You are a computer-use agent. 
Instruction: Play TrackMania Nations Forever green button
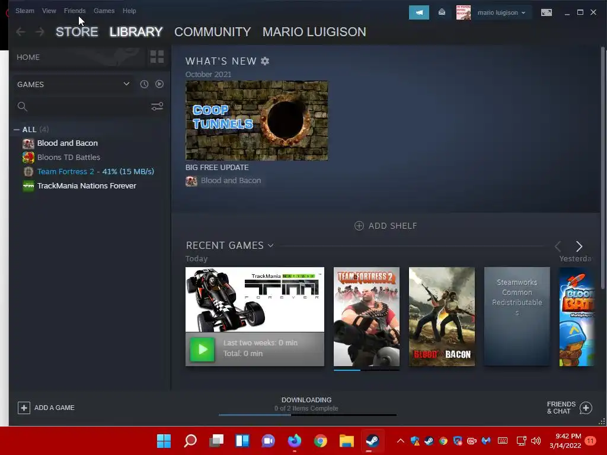[202, 350]
